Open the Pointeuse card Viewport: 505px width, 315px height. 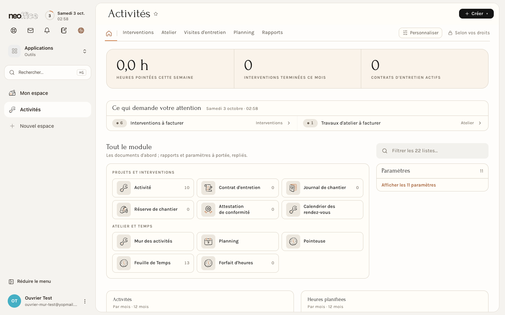pyautogui.click(x=322, y=241)
